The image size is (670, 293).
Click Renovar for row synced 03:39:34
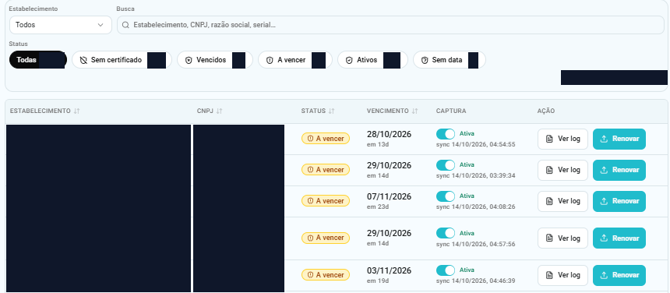(619, 170)
